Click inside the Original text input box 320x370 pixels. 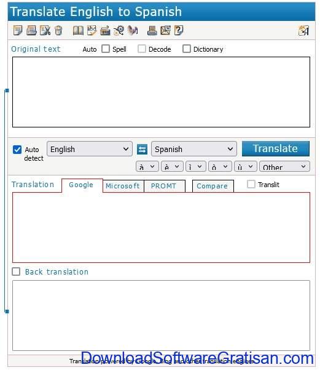[161, 92]
